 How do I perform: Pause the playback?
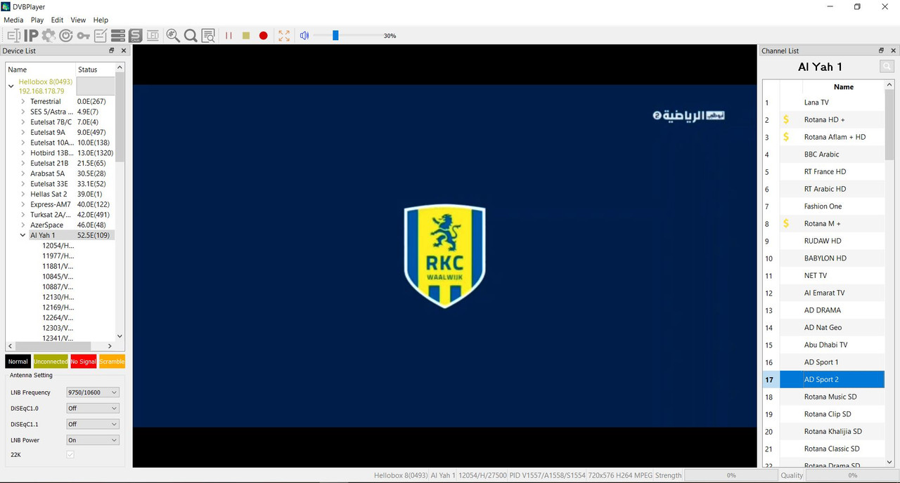(x=229, y=35)
